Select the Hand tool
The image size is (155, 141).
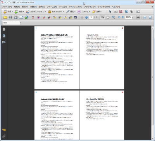point(108,17)
